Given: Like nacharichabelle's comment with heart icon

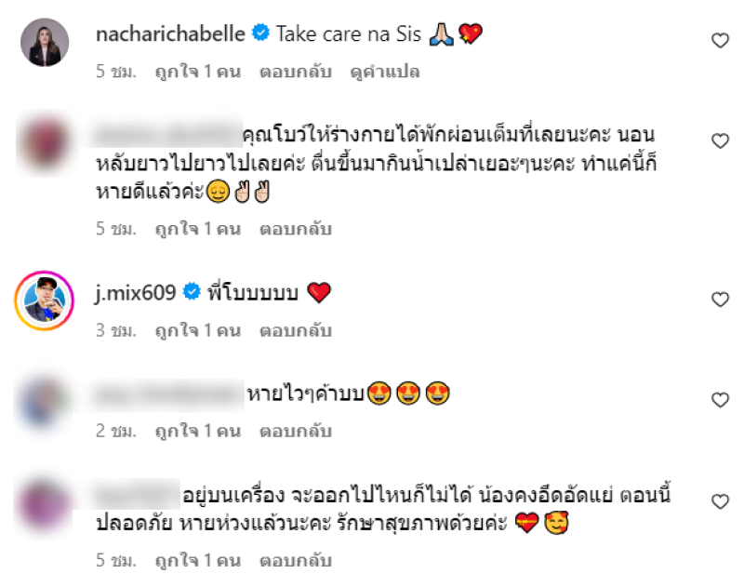Looking at the screenshot, I should click(720, 40).
